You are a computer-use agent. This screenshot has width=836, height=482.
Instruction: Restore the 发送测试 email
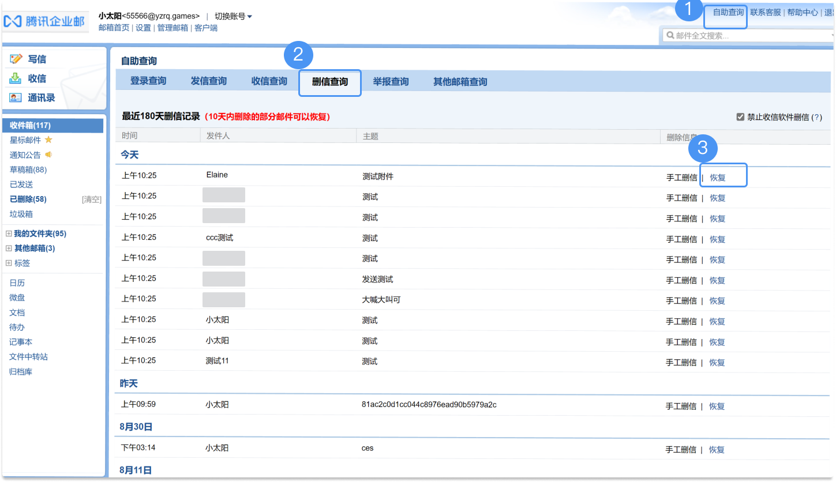pos(718,280)
